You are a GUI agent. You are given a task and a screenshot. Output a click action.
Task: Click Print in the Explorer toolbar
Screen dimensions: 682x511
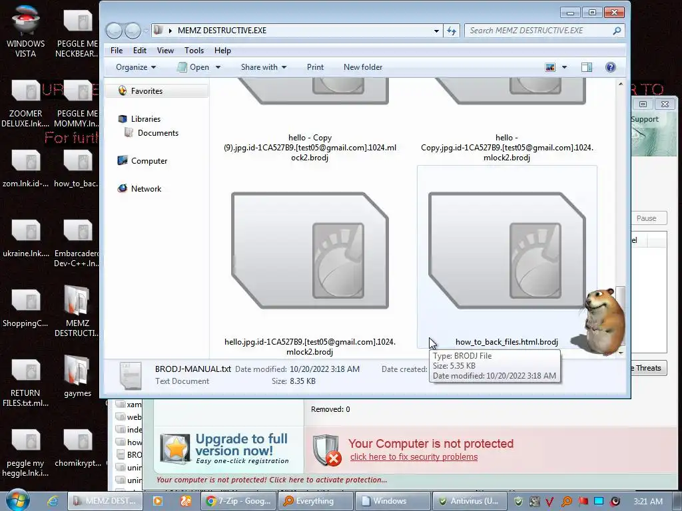point(315,67)
